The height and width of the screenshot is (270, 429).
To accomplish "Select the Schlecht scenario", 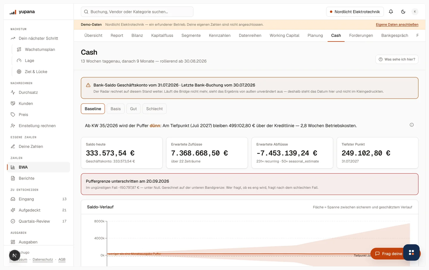I will [154, 109].
